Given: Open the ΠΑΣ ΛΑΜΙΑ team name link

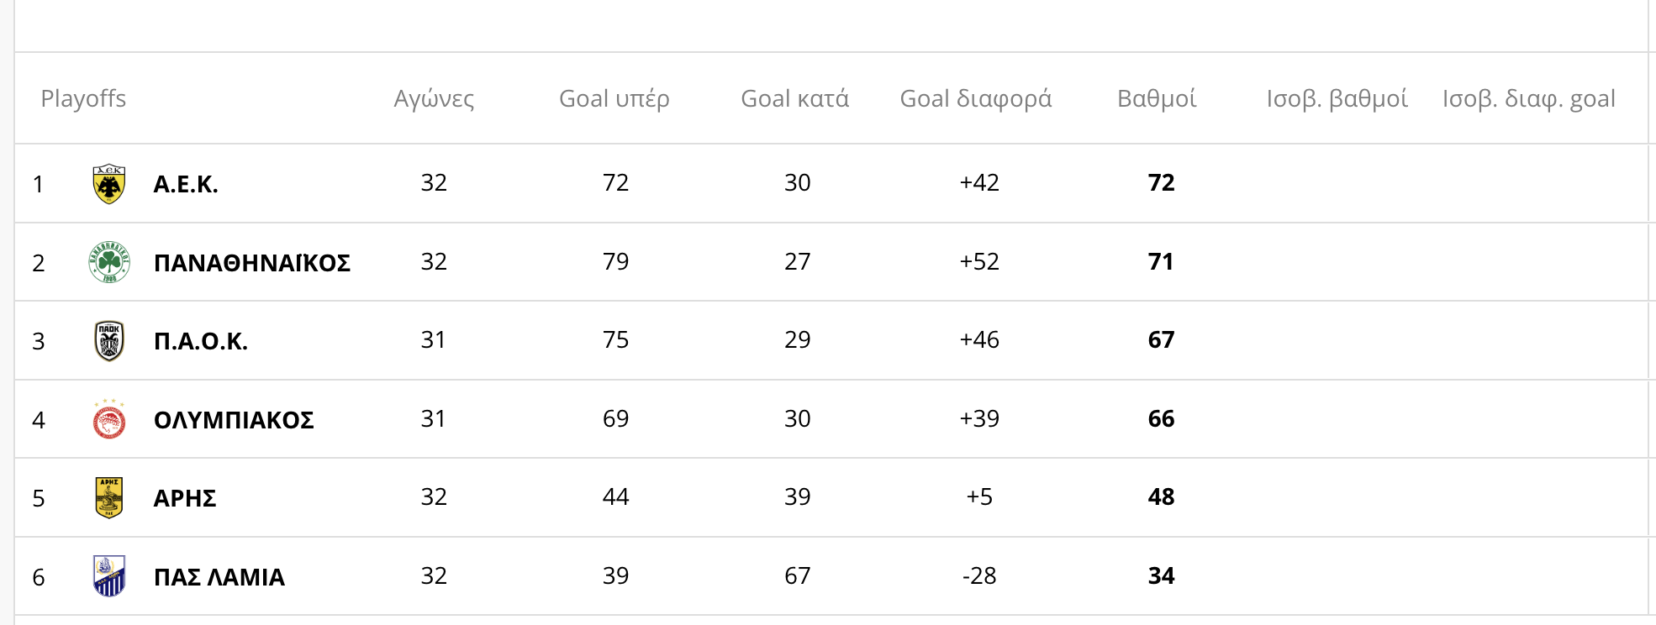Looking at the screenshot, I should 219,577.
